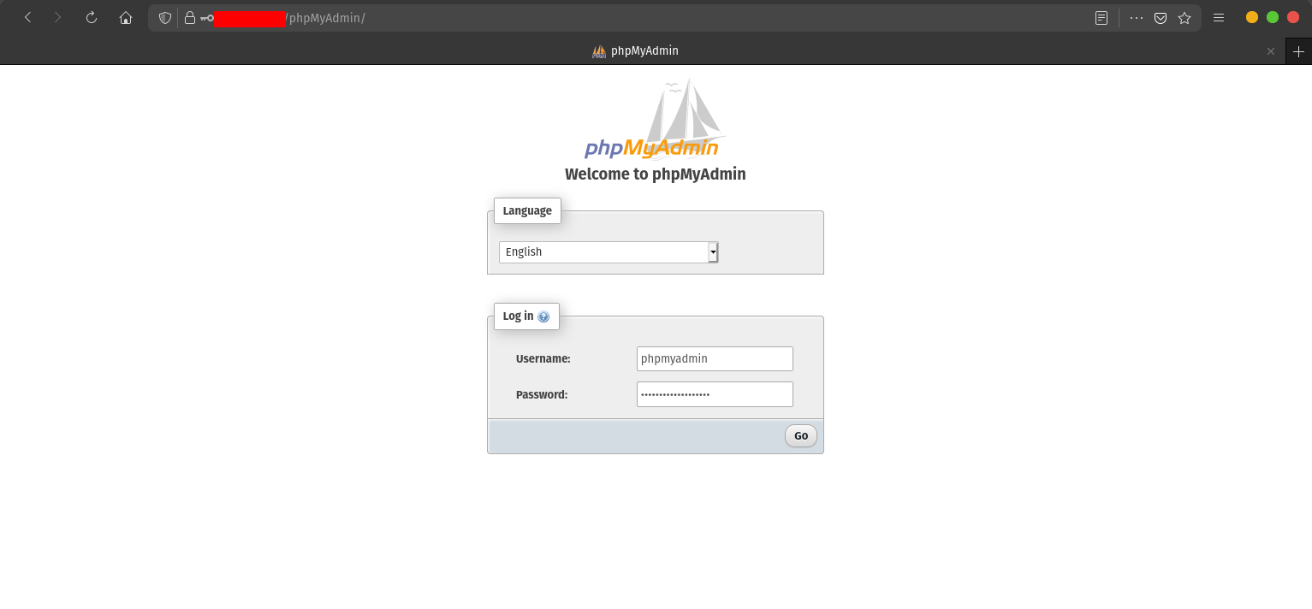Open the browser hamburger menu
The height and width of the screenshot is (609, 1312).
(x=1219, y=17)
